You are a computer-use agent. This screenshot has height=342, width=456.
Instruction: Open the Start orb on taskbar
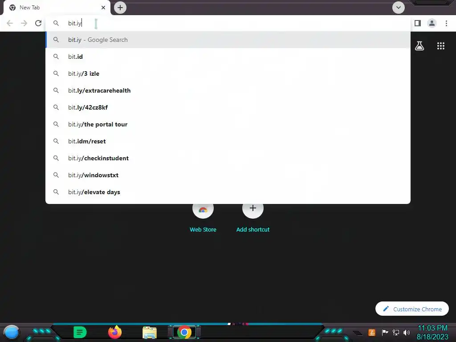[x=11, y=332]
